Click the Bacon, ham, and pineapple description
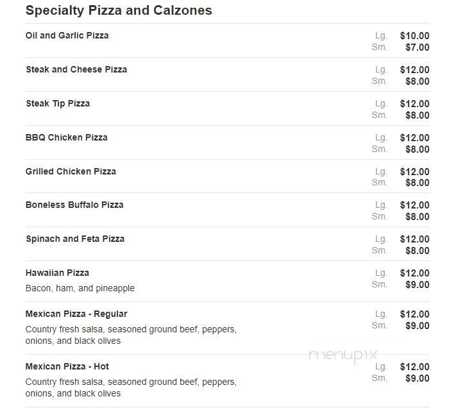The width and height of the screenshot is (458, 408). (x=80, y=288)
